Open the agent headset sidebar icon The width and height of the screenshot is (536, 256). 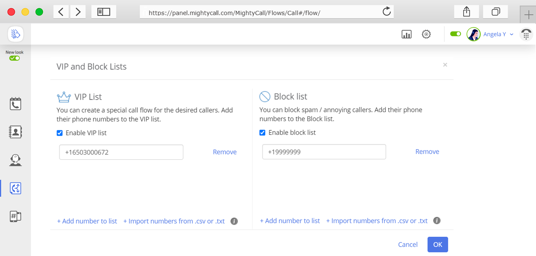15,160
